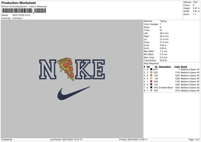Click the orange swatch with 325 stitches

151,75
